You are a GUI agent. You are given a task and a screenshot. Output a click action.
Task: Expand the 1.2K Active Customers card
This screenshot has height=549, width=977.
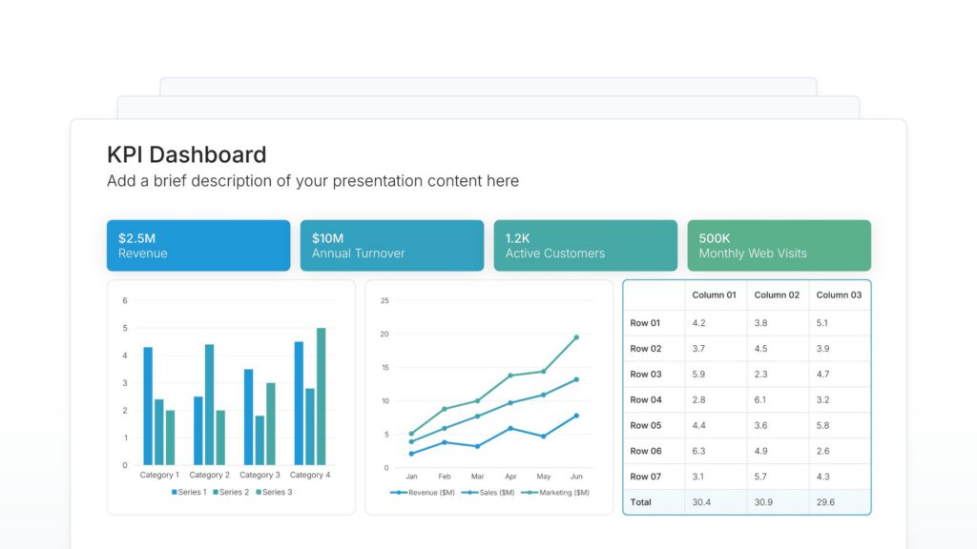(x=585, y=245)
